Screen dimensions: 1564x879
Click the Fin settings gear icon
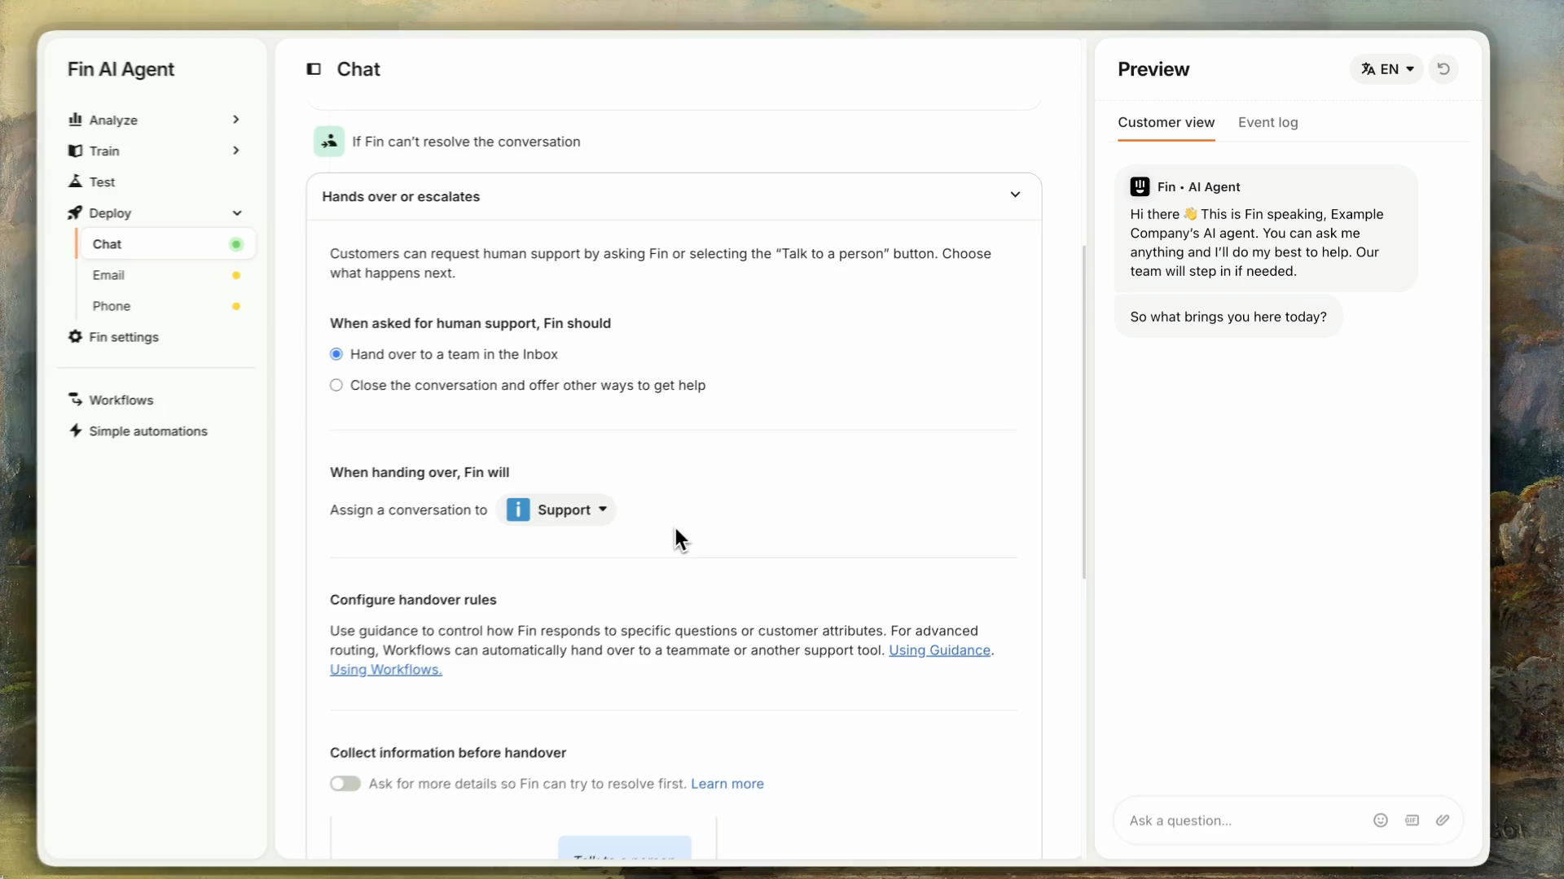[75, 337]
